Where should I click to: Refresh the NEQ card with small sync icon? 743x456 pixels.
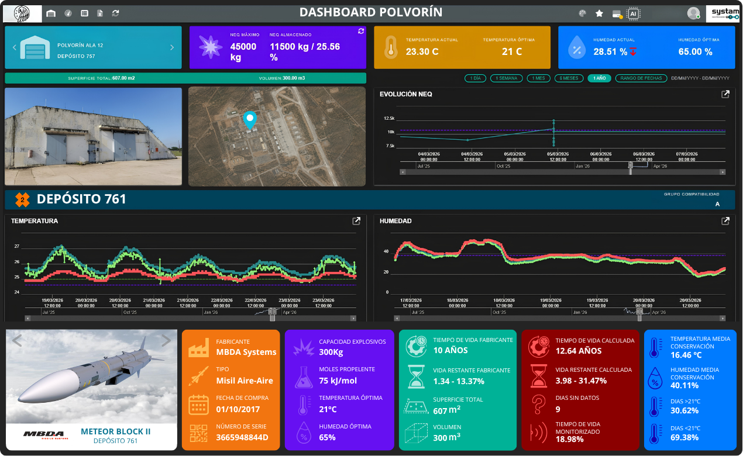361,31
